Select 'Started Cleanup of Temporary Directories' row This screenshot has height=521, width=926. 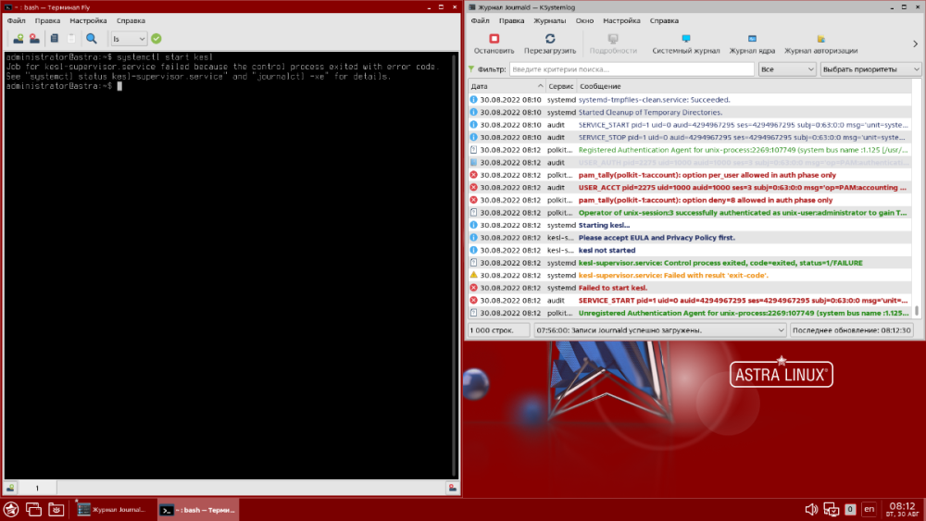point(690,112)
